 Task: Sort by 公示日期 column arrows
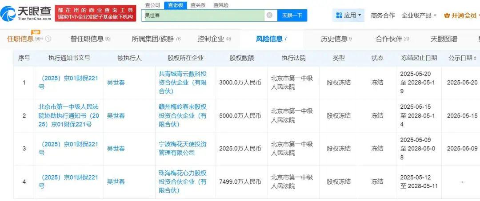pyautogui.click(x=475, y=58)
